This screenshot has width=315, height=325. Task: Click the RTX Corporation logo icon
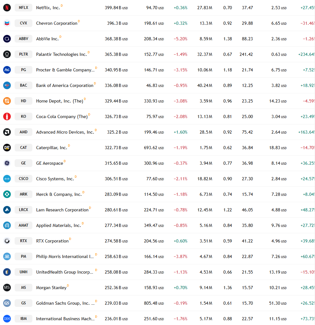click(7, 241)
